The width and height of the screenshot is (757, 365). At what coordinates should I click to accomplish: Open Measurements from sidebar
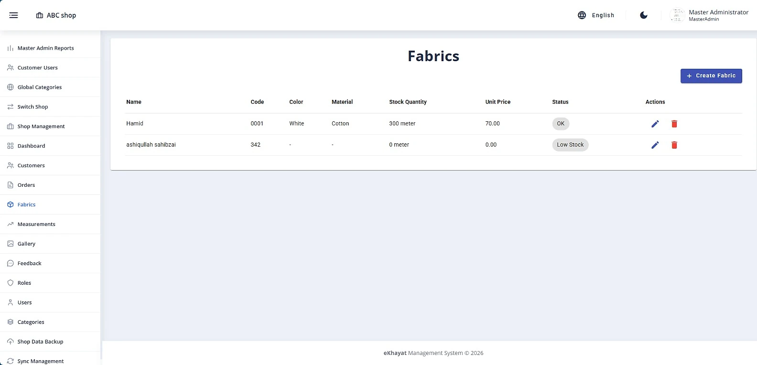(50, 225)
